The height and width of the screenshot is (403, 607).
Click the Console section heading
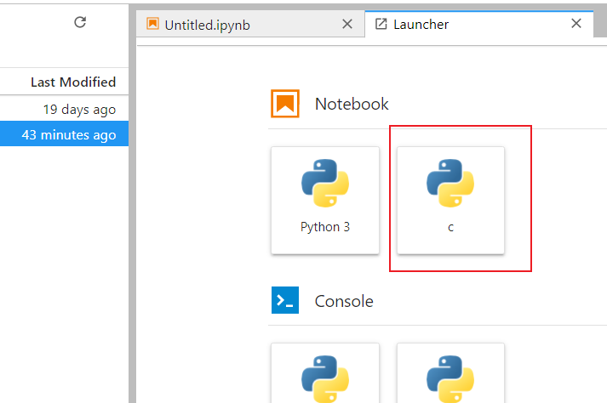(344, 301)
